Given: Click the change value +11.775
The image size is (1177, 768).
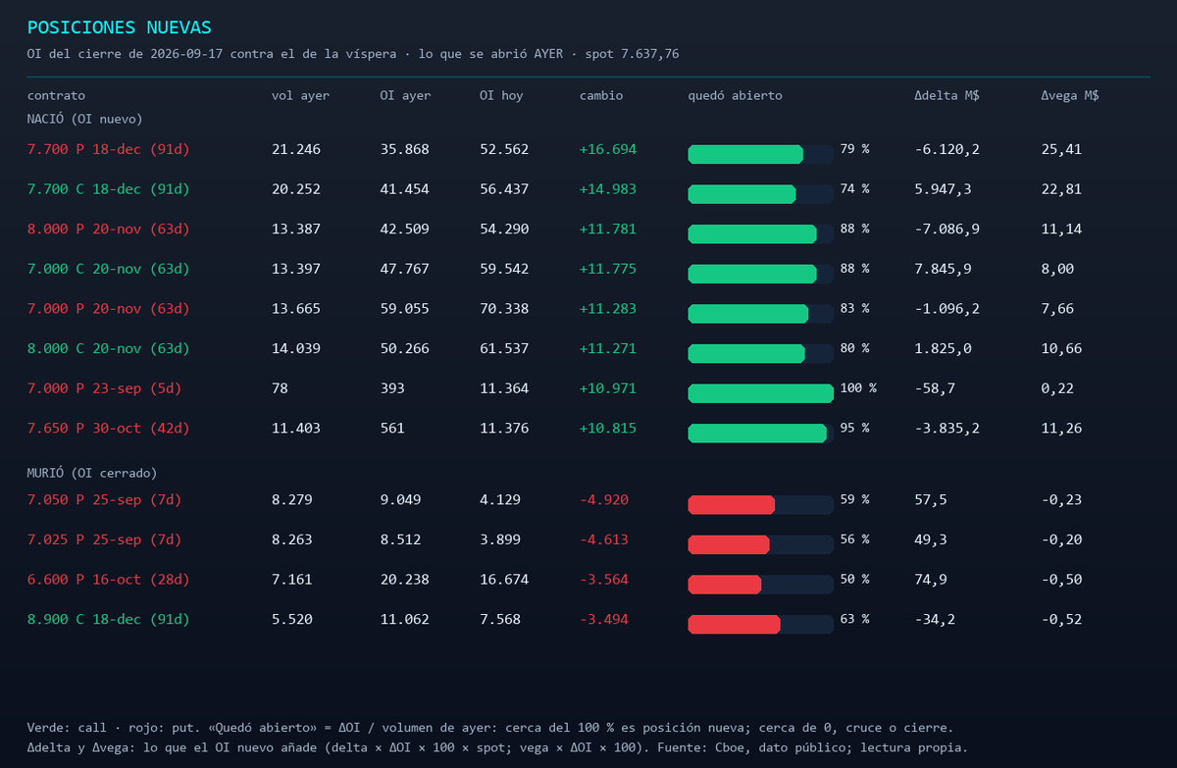Looking at the screenshot, I should click(608, 269).
